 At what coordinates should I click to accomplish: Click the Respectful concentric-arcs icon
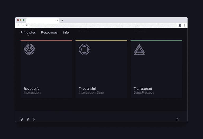[29, 49]
